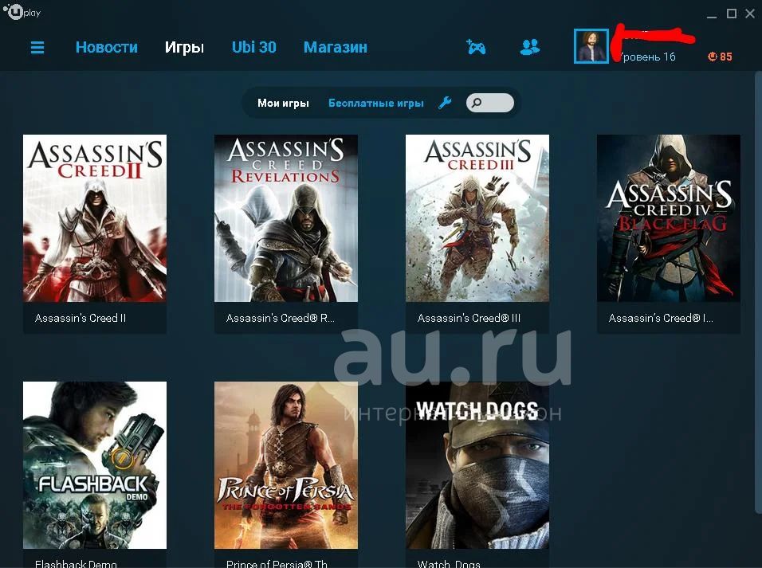Click the "Assassin's Creed® R..." title label
Viewport: 762px width, 568px height.
[281, 318]
